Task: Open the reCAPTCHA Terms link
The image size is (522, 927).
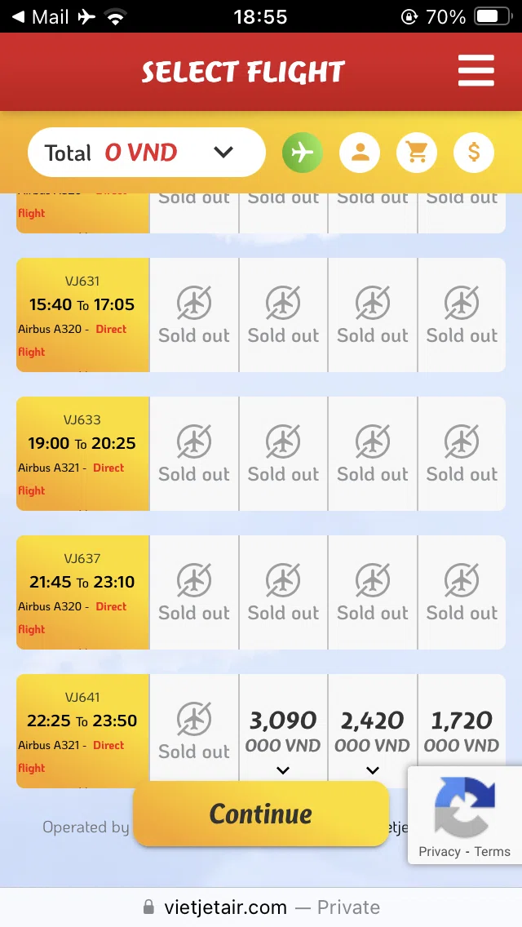Action: coord(492,851)
